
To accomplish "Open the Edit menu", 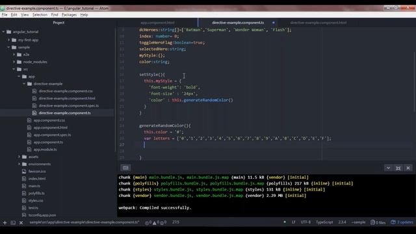I will [x=14, y=15].
